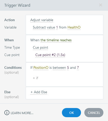
Task: Edit the lower bound value 5
Action: tap(68, 68)
